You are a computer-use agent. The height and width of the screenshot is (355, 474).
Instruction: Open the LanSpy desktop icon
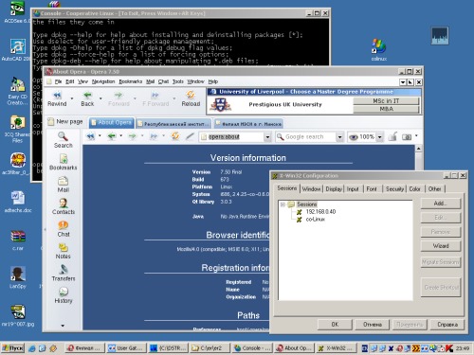pos(18,277)
